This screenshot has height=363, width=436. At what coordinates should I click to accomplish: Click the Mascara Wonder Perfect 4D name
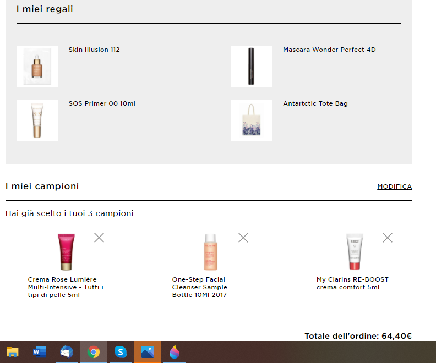click(329, 50)
